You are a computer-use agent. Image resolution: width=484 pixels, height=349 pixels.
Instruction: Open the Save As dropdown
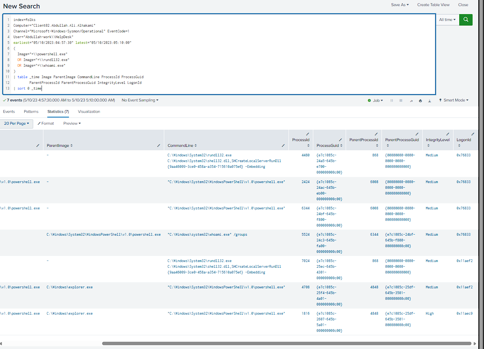(400, 5)
